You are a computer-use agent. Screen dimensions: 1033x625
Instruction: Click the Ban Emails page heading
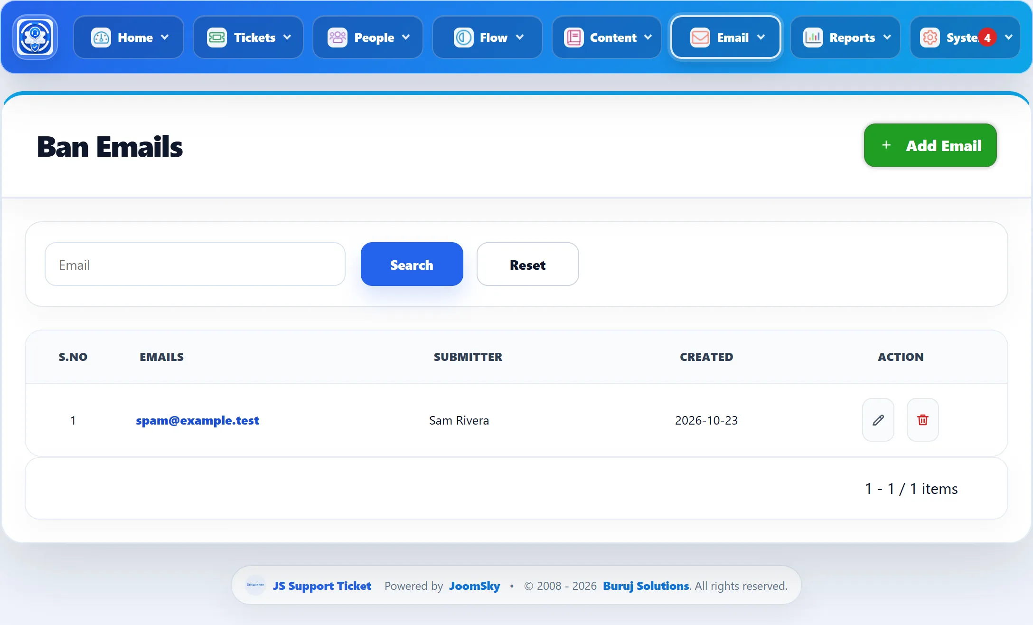coord(110,146)
